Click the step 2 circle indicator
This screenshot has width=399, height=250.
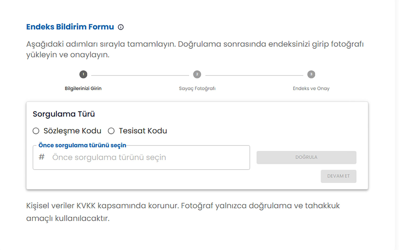pyautogui.click(x=197, y=74)
